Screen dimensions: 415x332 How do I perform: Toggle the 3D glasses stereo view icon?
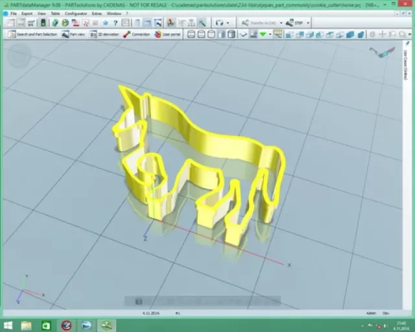pos(382,52)
